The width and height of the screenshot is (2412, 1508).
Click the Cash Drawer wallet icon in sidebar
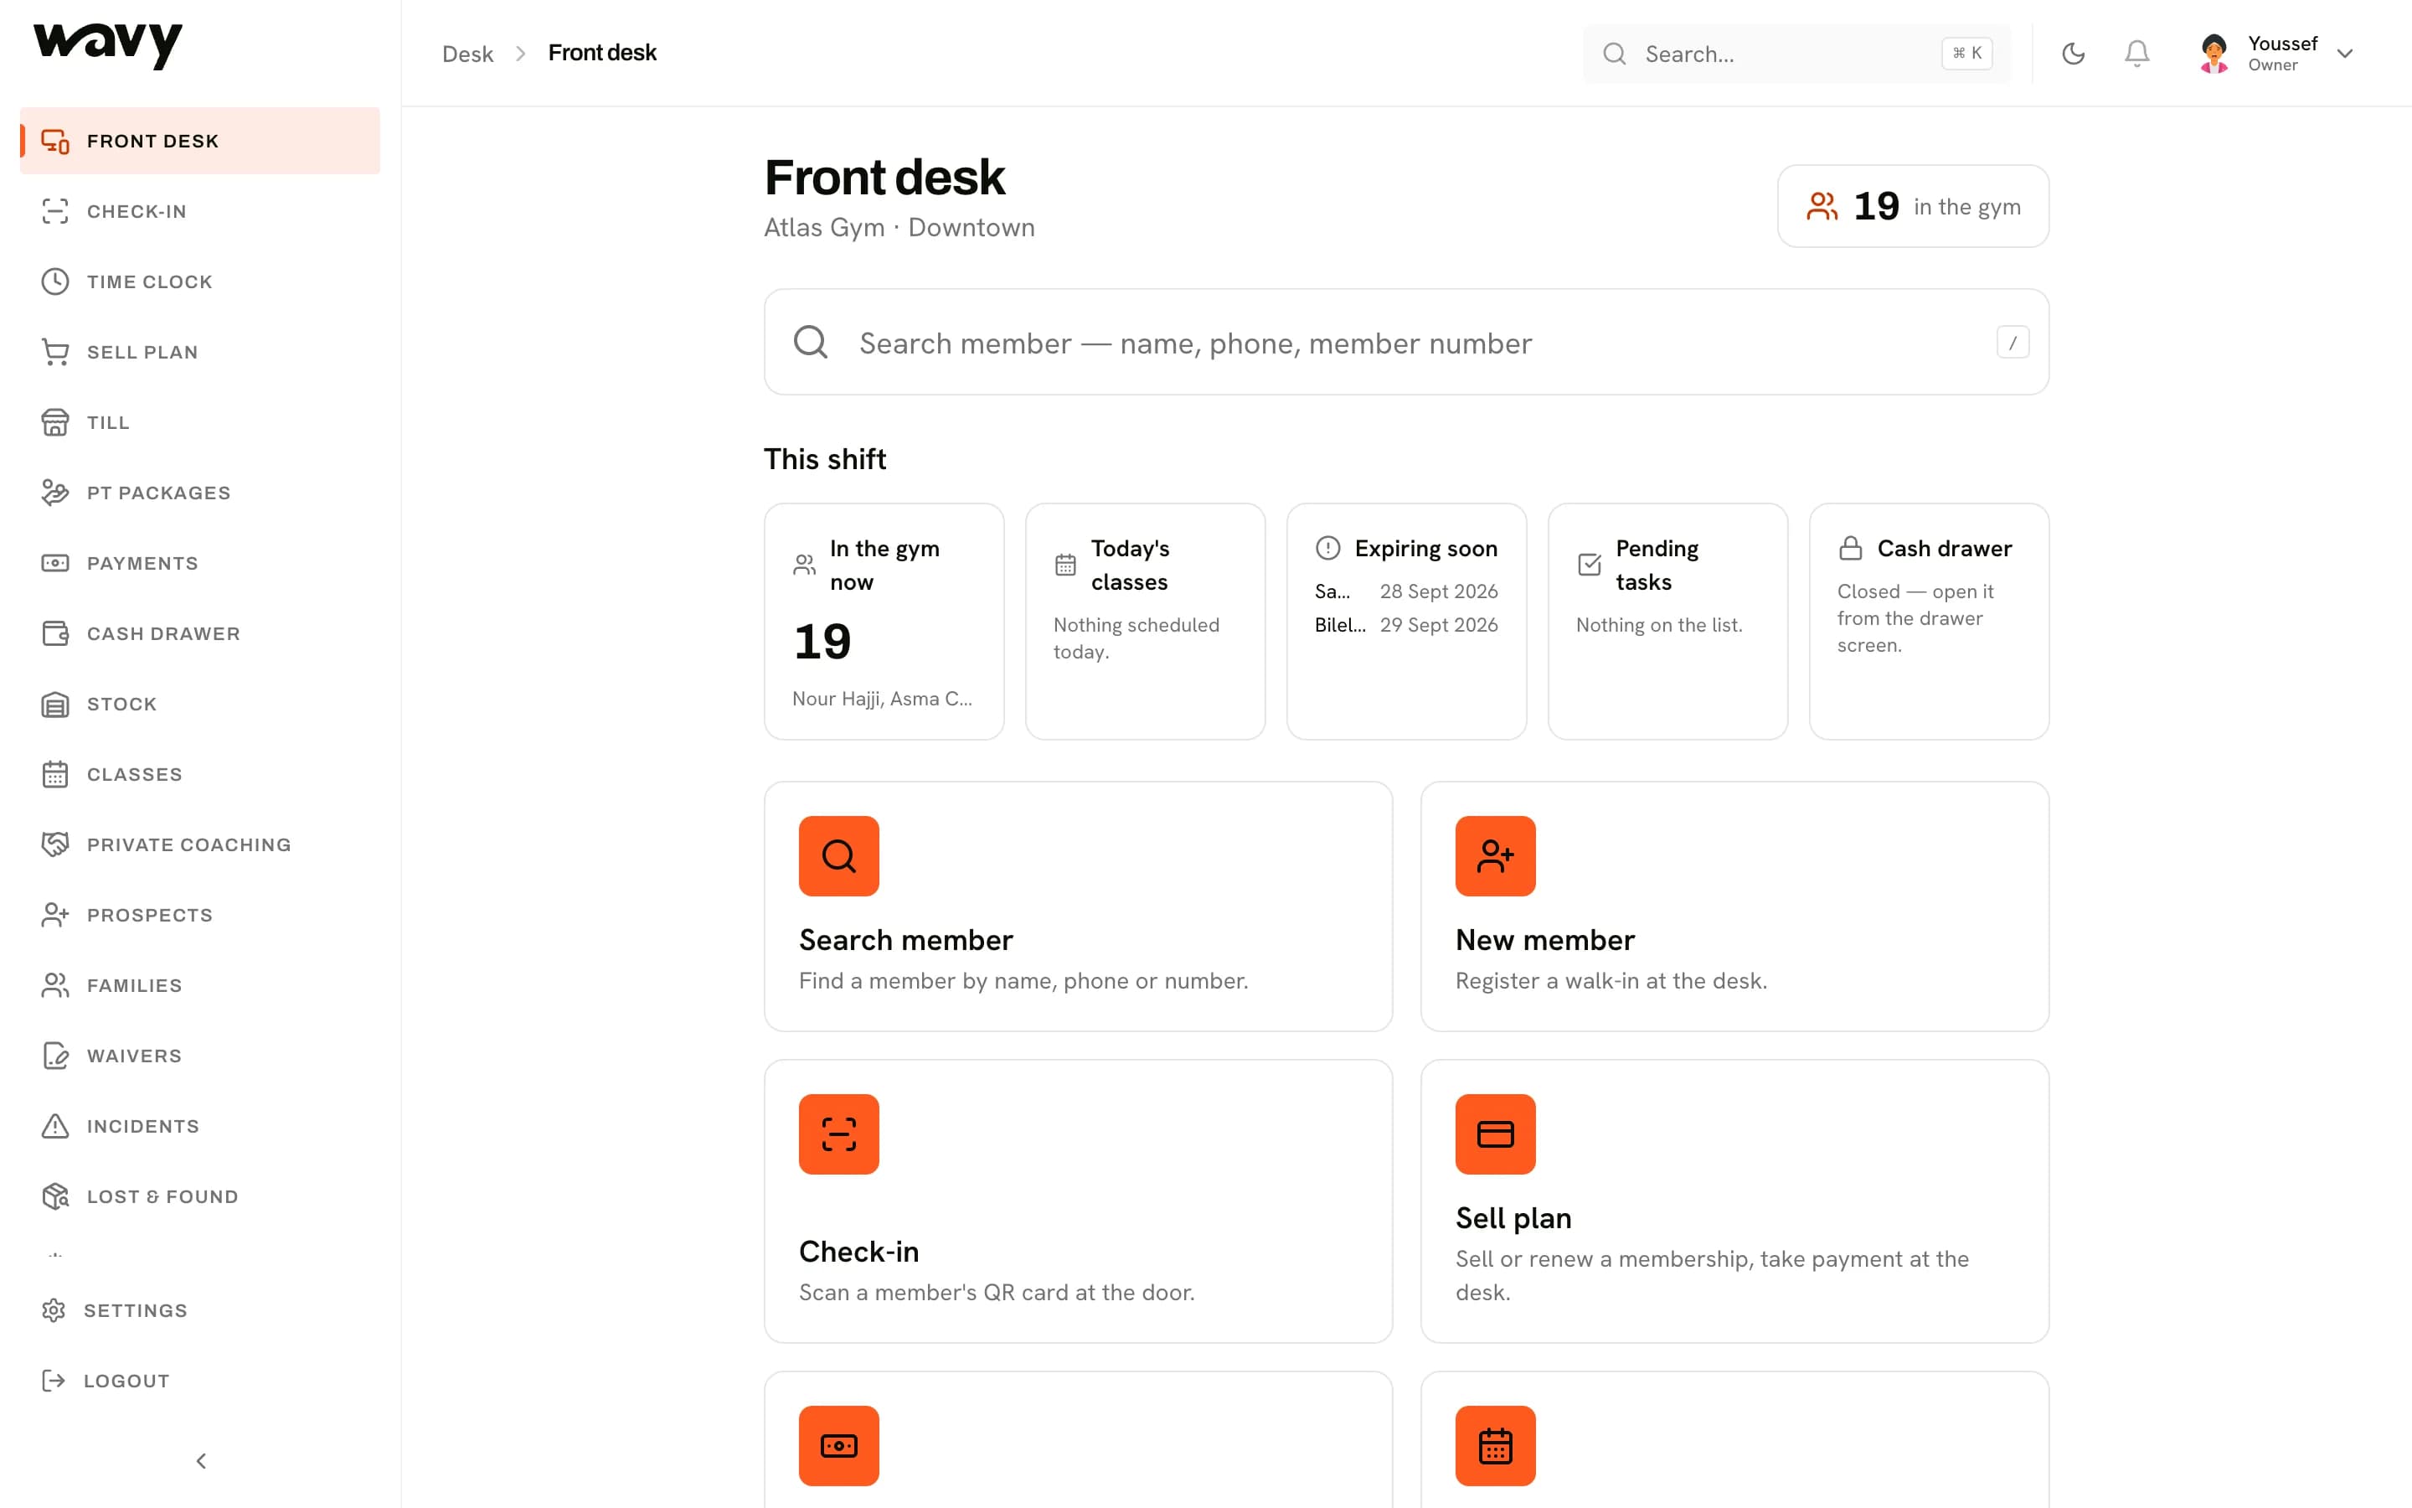[x=54, y=633]
